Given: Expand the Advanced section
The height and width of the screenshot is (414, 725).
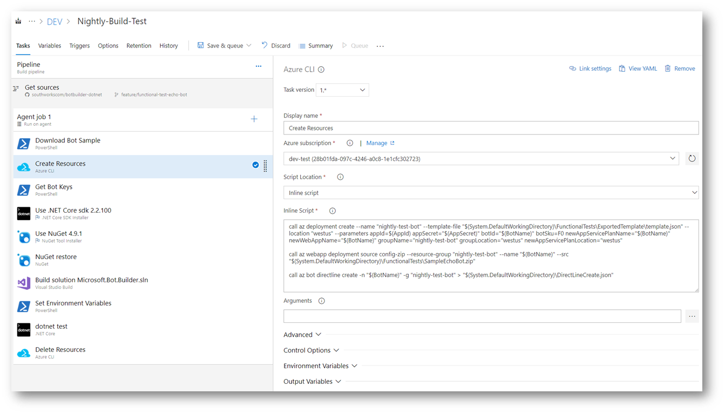Looking at the screenshot, I should (x=302, y=335).
